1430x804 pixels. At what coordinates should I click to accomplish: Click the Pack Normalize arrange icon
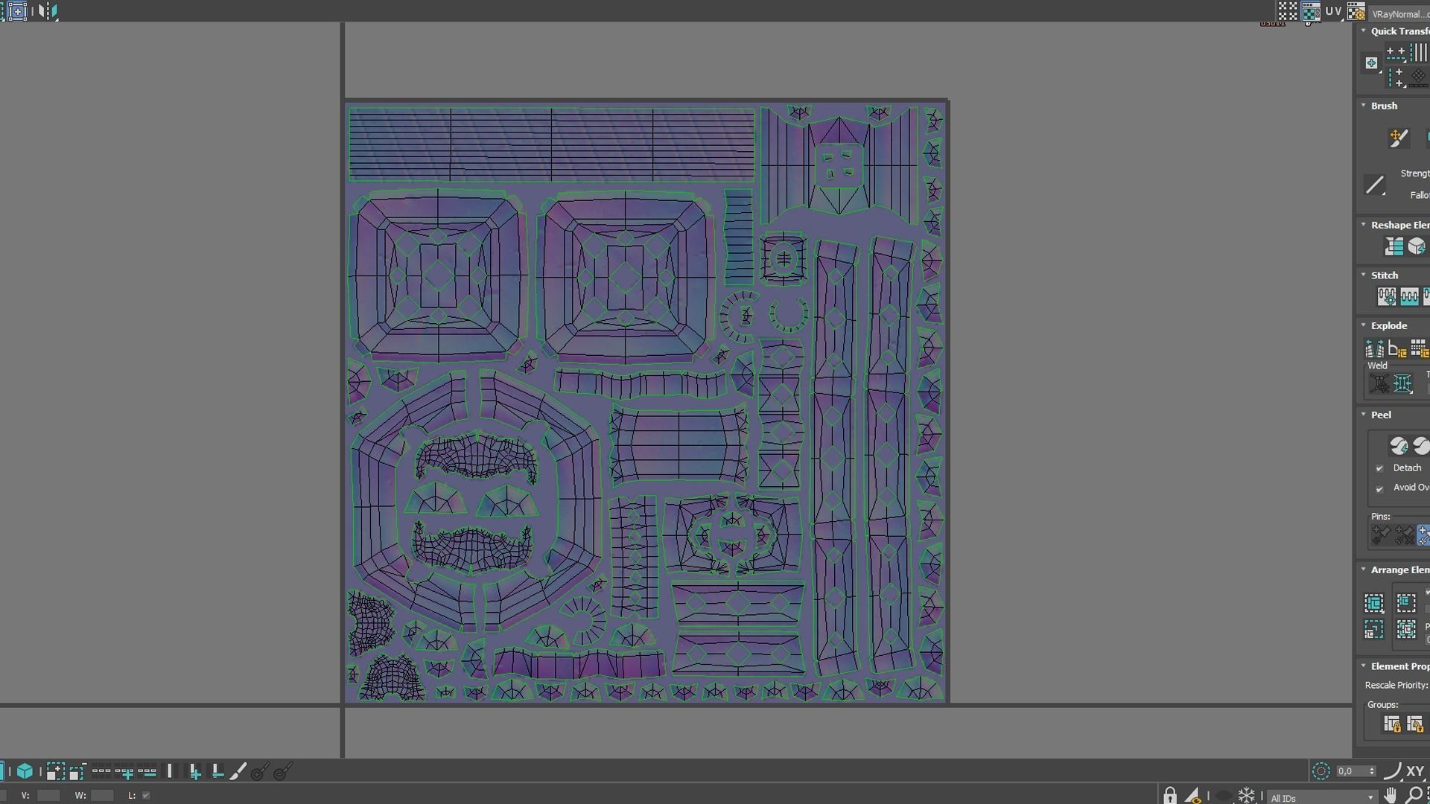click(x=1405, y=603)
